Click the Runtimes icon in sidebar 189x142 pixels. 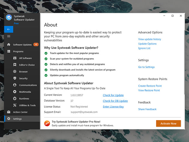pyautogui.click(x=15, y=99)
